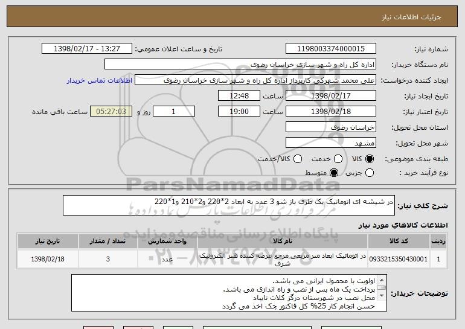Click the buyer notes line اولویت با محصول ایرانی
Image resolution: width=465 pixels, height=329 pixels.
click(x=324, y=281)
